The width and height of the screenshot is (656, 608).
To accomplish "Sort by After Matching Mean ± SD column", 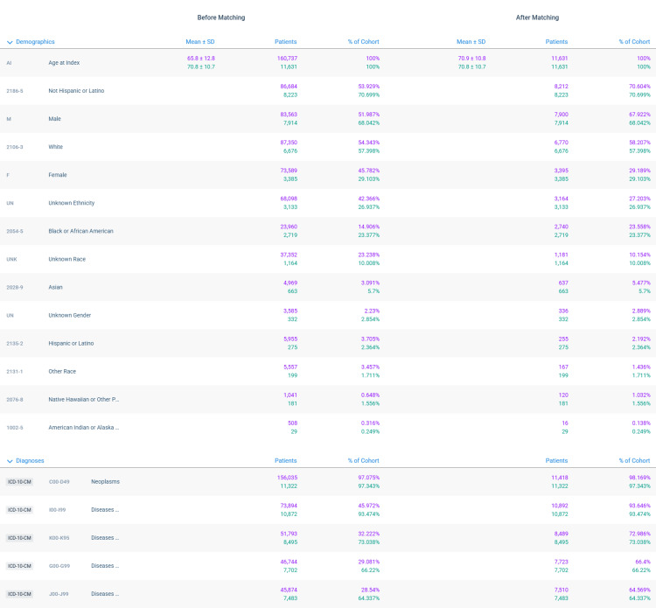I will (471, 42).
